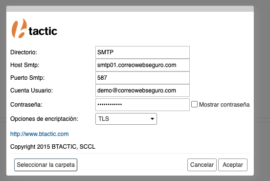Open the http://www.btactic.com link
Viewport: 270px width, 181px height.
(40, 134)
